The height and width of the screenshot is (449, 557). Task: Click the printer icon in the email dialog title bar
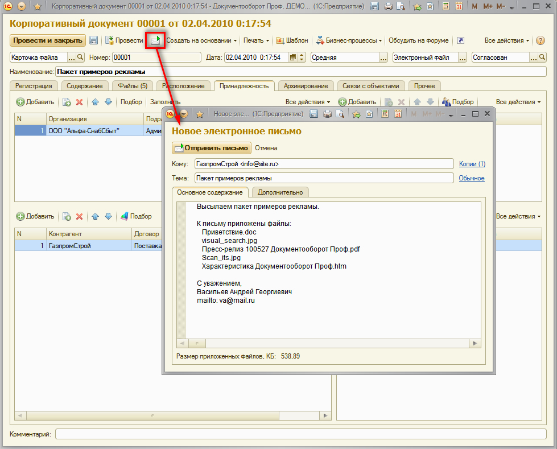(327, 114)
